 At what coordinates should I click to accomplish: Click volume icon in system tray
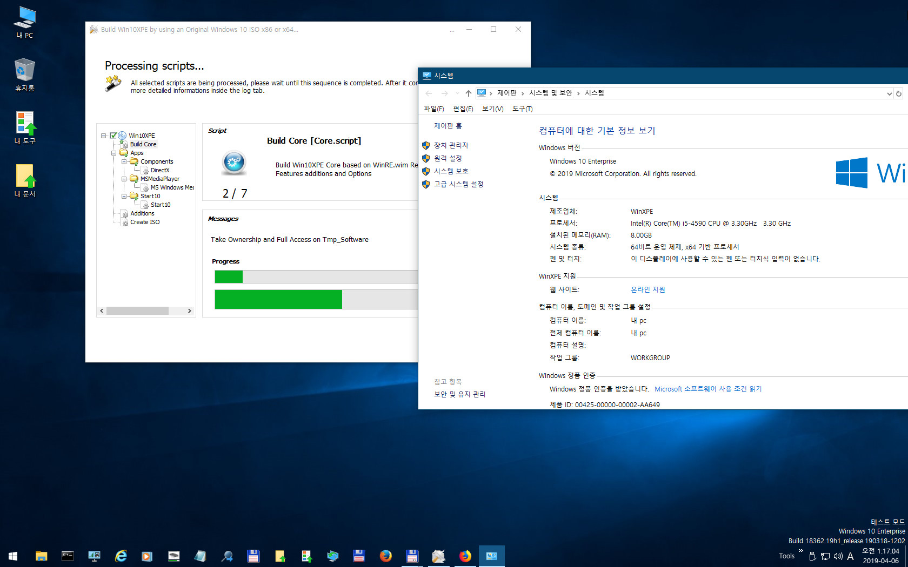838,556
